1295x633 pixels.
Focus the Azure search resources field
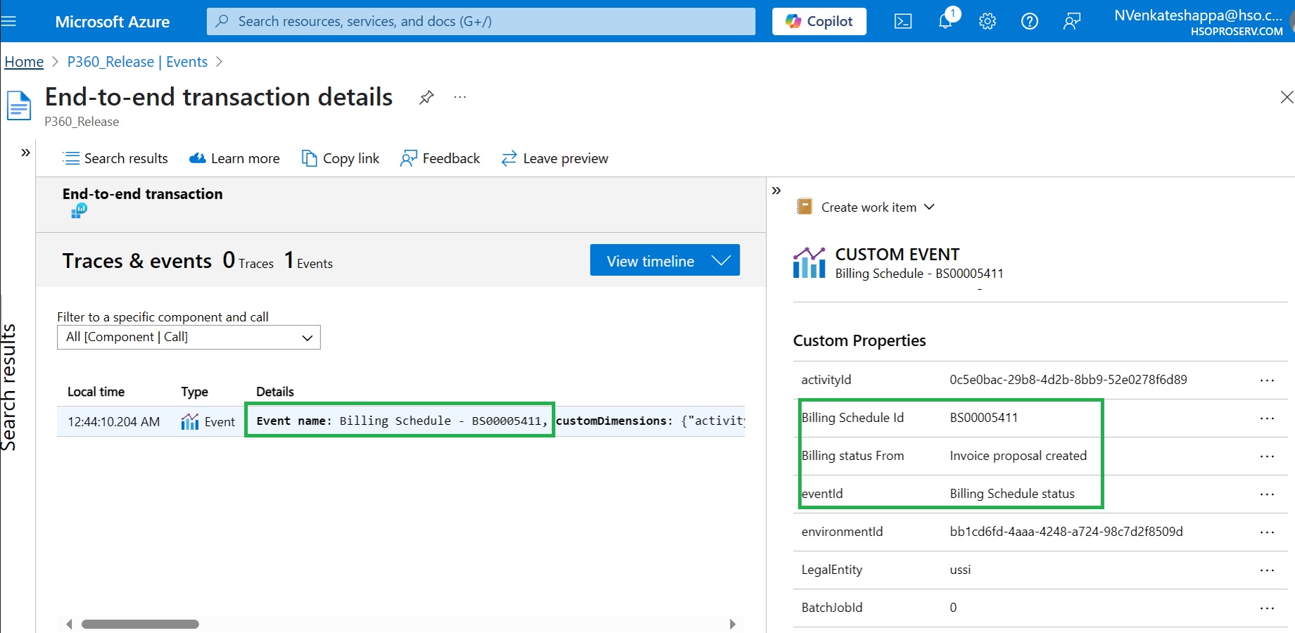pyautogui.click(x=481, y=21)
